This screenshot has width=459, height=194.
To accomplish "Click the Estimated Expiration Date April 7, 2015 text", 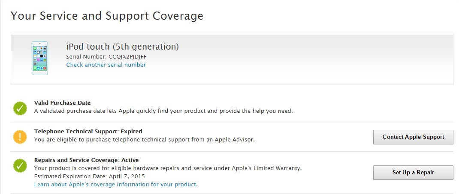I will (89, 176).
